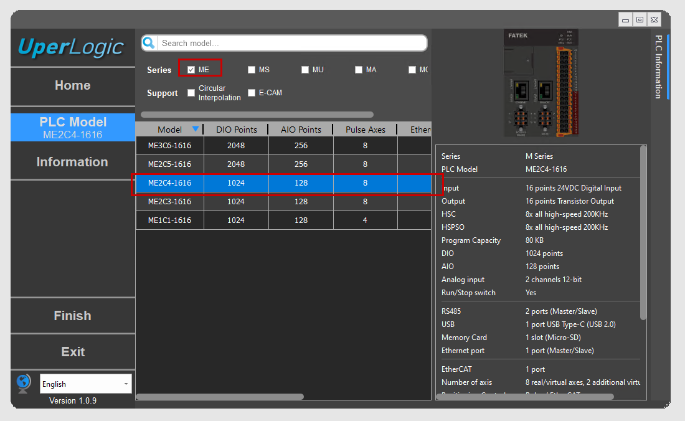The image size is (685, 421).
Task: Enable the MU series checkbox
Action: click(x=305, y=70)
